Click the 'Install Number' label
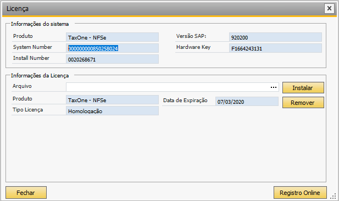 point(31,58)
